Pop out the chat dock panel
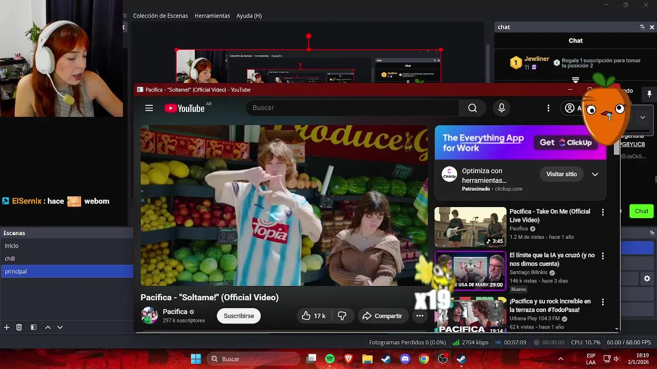The height and width of the screenshot is (369, 657). [x=642, y=27]
